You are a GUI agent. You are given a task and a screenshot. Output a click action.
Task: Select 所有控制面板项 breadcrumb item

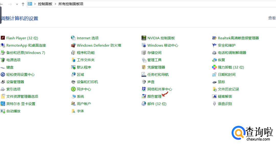71,4
